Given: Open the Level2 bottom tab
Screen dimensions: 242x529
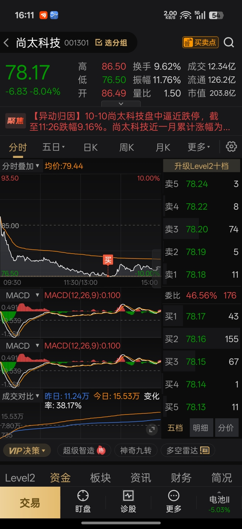Looking at the screenshot, I should (20, 478).
